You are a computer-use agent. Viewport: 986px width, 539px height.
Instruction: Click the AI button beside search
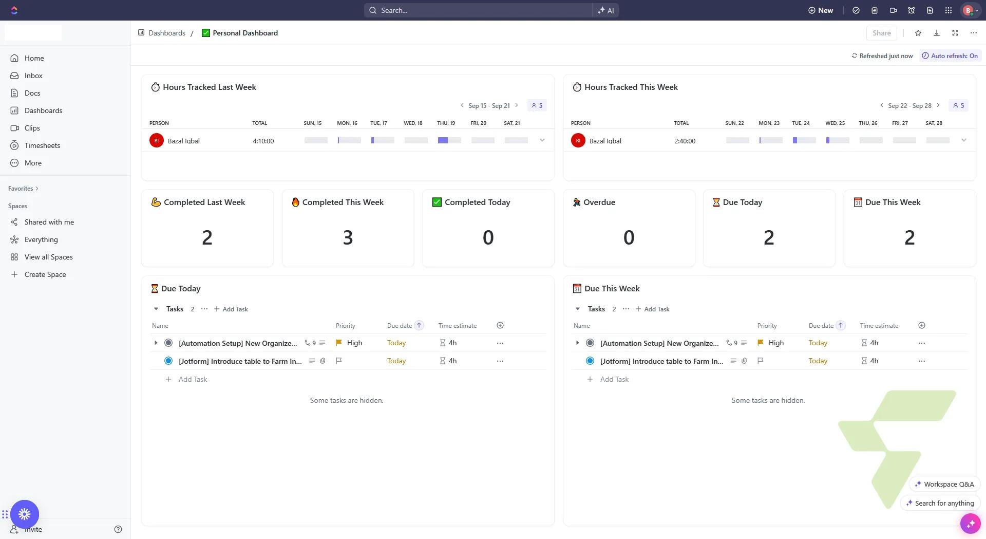[x=605, y=10]
